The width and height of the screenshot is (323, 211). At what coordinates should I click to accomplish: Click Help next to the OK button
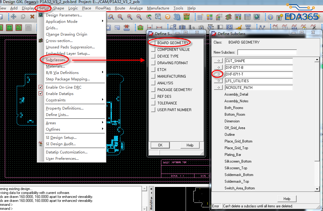190,145
